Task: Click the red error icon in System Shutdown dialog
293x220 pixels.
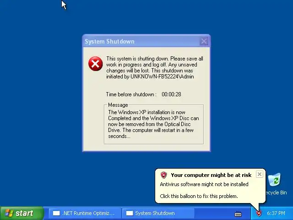Action: tap(96, 64)
